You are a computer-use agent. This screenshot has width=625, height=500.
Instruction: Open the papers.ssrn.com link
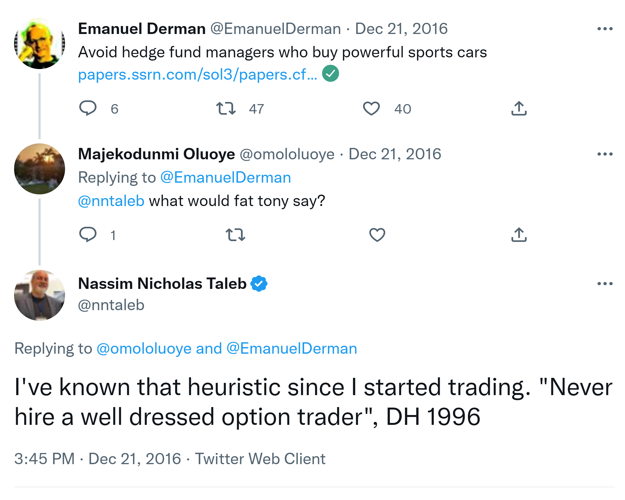tap(198, 75)
